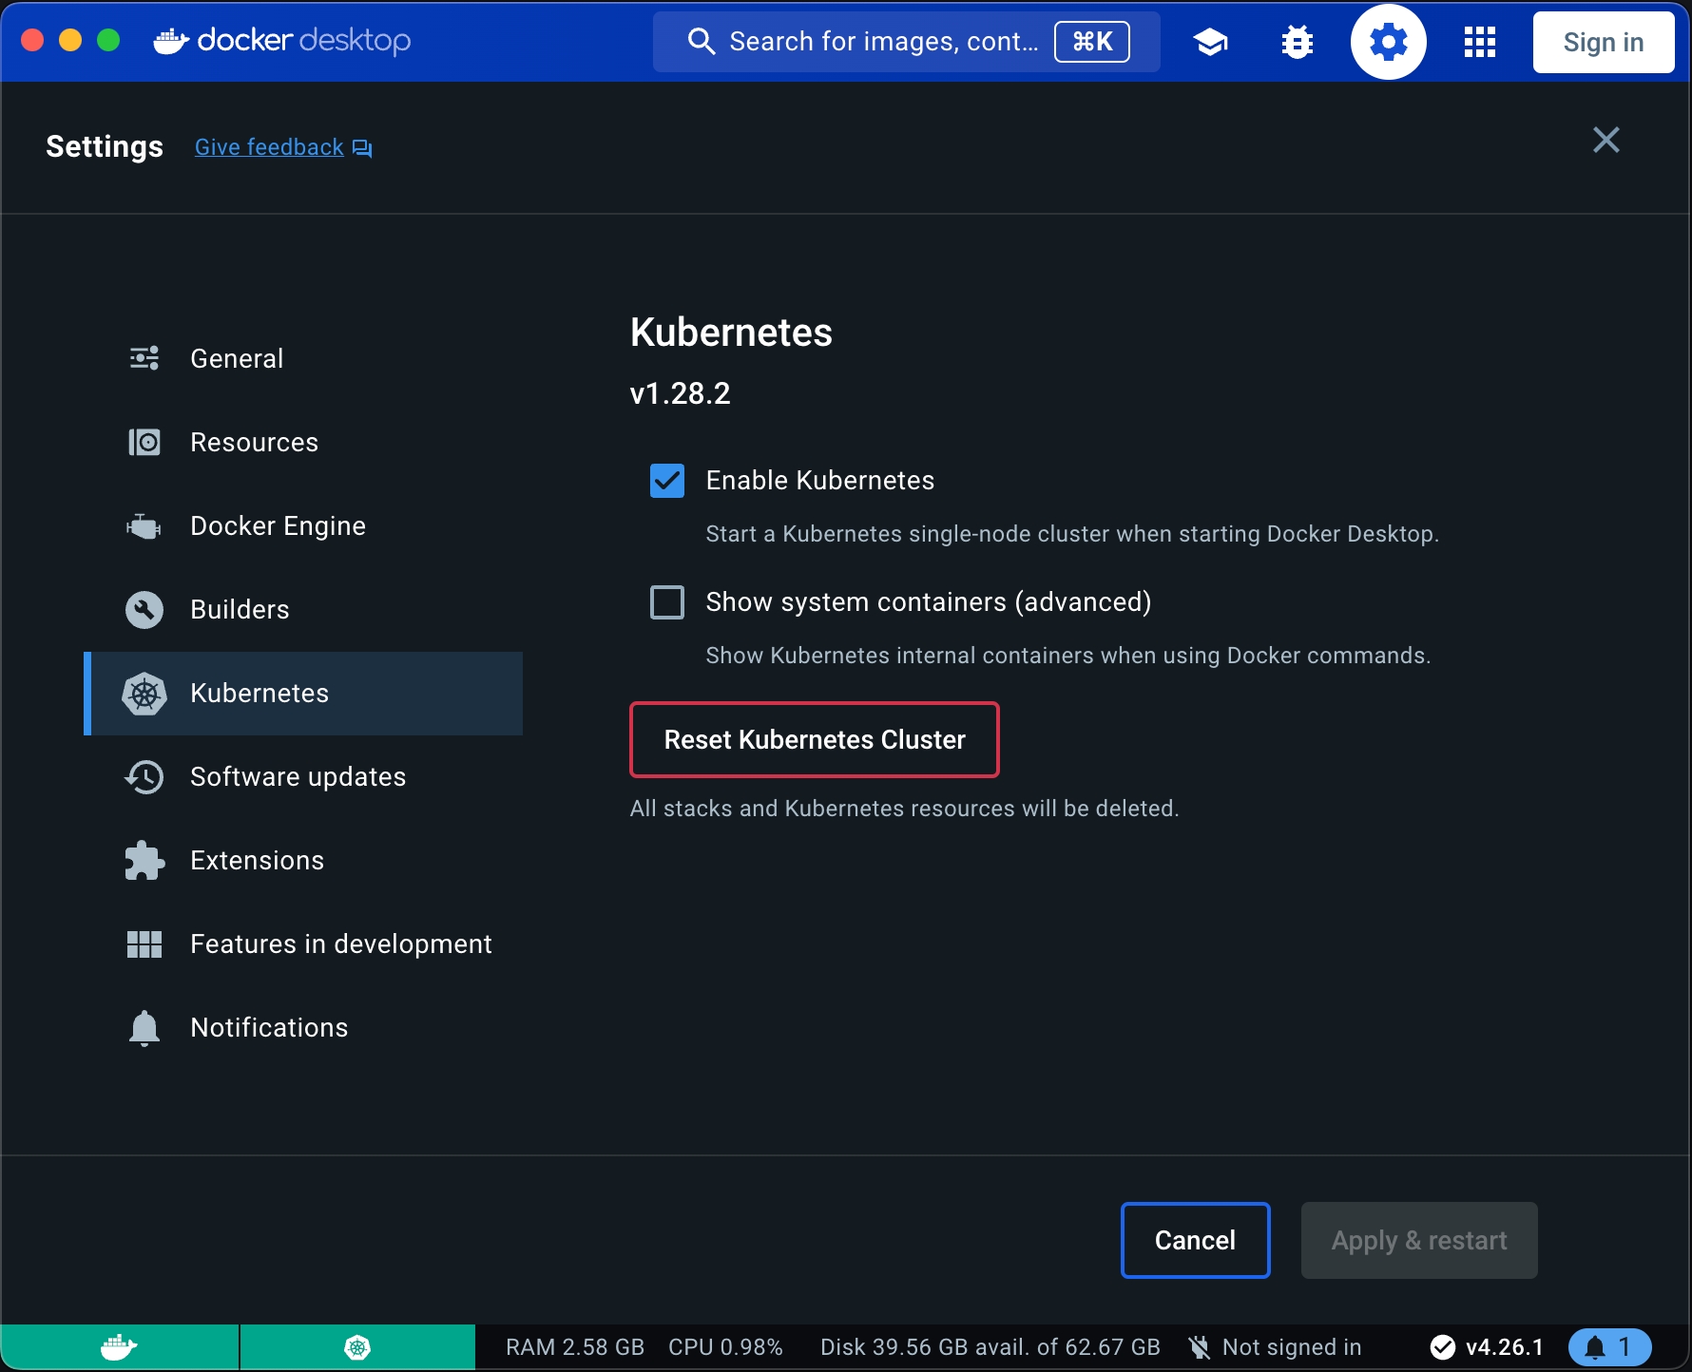Click the Sign in button
Screen dimensions: 1692x1372
pos(1603,43)
